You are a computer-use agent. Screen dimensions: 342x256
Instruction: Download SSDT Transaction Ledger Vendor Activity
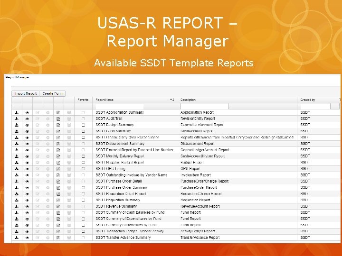pyautogui.click(x=17, y=231)
